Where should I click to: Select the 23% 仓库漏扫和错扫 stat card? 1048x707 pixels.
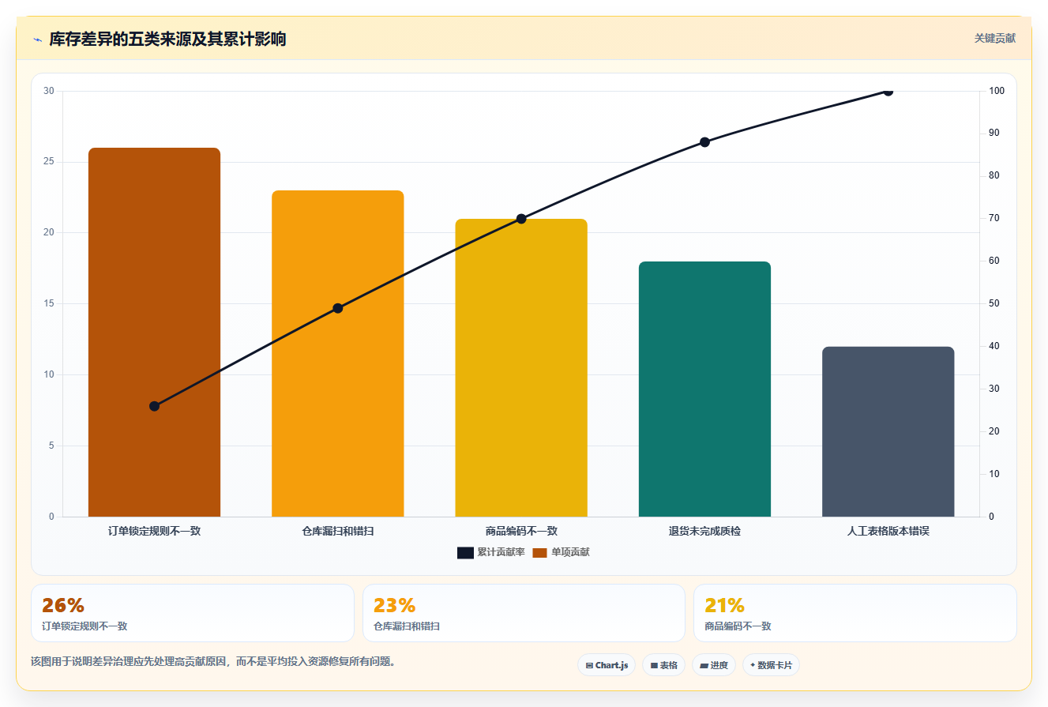point(524,613)
